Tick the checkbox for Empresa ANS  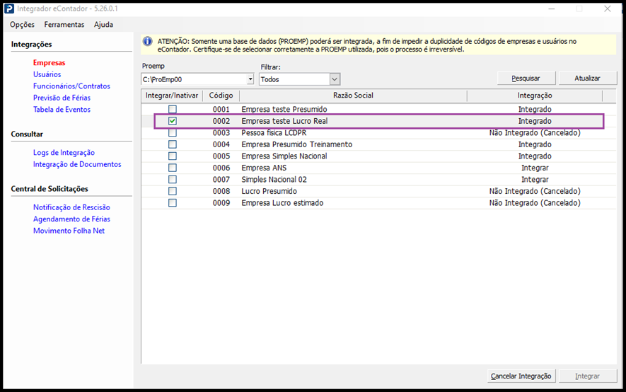click(172, 168)
